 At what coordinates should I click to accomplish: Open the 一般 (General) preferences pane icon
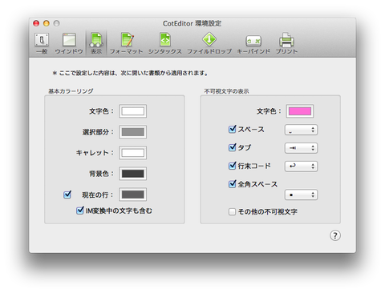coord(42,43)
